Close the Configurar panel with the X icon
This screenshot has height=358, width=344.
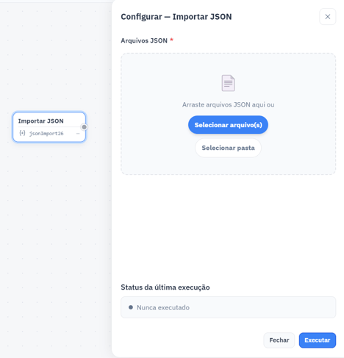tap(327, 17)
